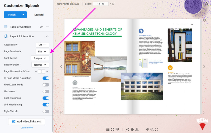Click the search magnifier icon at top right
This screenshot has height=133, width=211.
[x=207, y=4]
